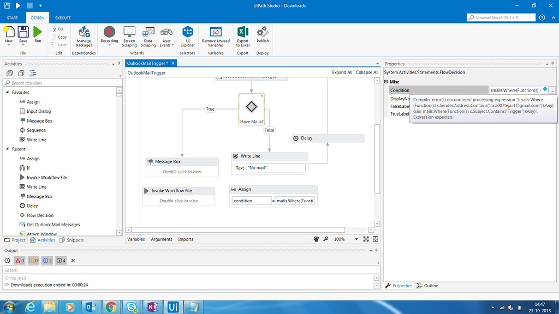Open the 100% zoom level dropdown
Image resolution: width=559 pixels, height=314 pixels.
coord(356,239)
